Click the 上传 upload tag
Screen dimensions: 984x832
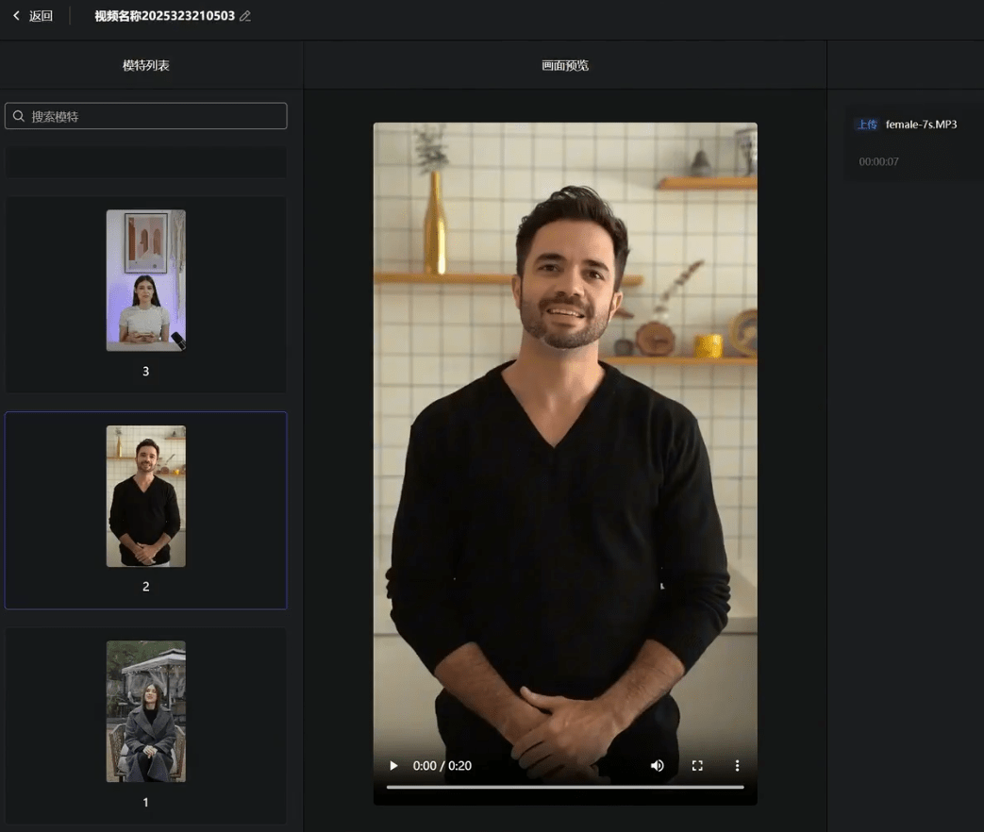point(866,125)
